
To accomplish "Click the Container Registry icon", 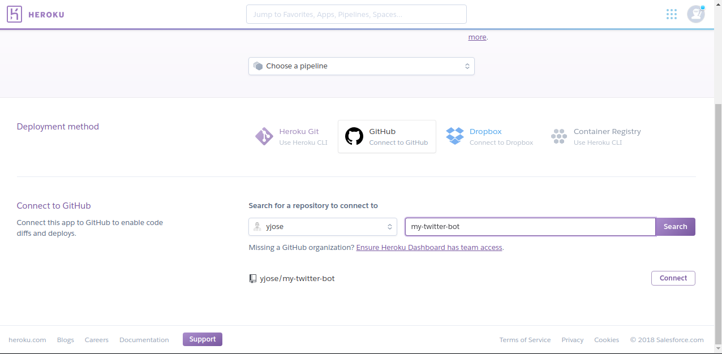I will point(558,136).
